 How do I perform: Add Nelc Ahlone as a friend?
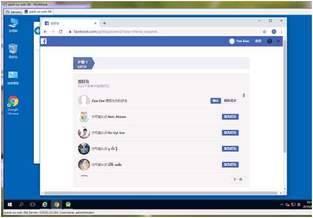pos(230,117)
